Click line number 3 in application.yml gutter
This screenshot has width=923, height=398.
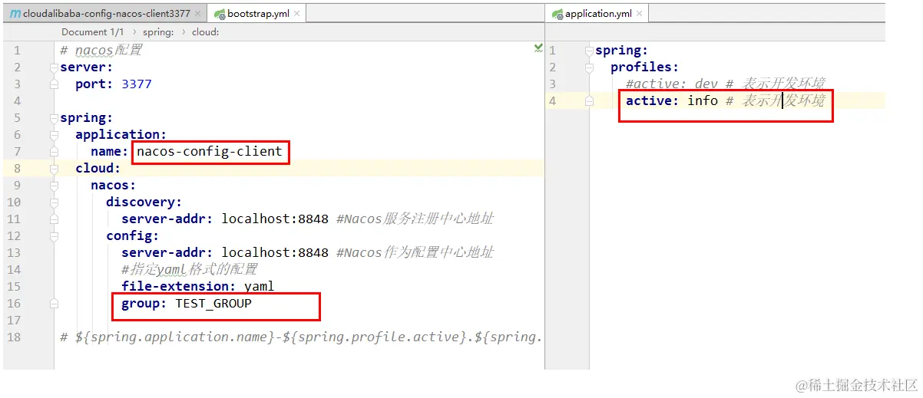click(552, 84)
